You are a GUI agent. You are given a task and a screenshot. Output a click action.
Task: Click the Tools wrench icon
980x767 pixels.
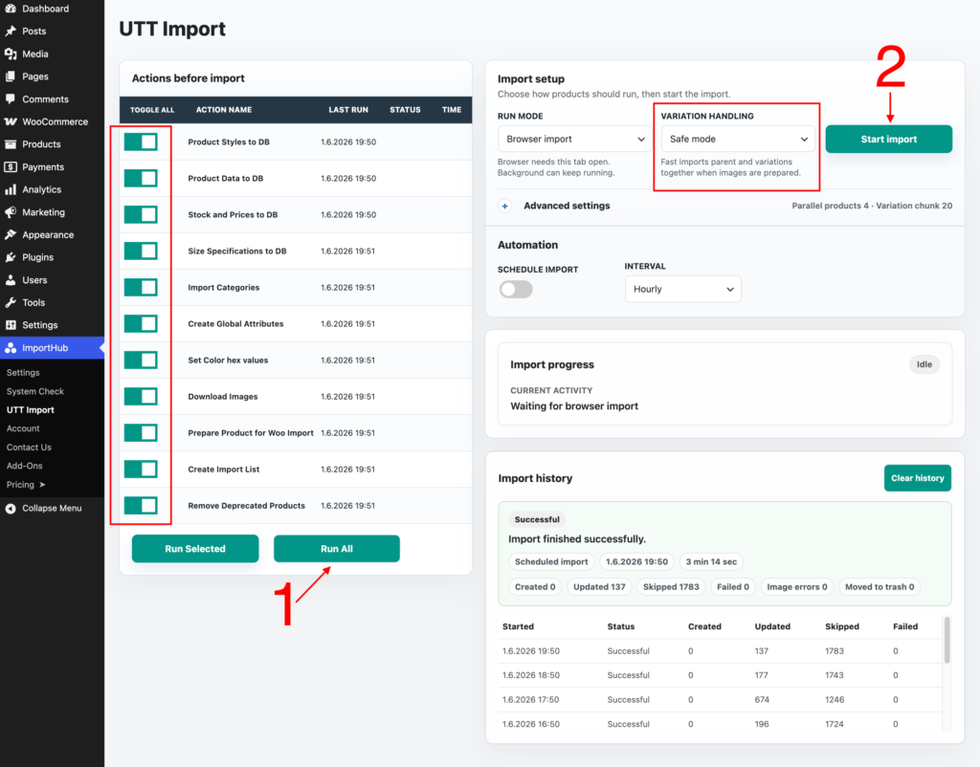click(11, 302)
